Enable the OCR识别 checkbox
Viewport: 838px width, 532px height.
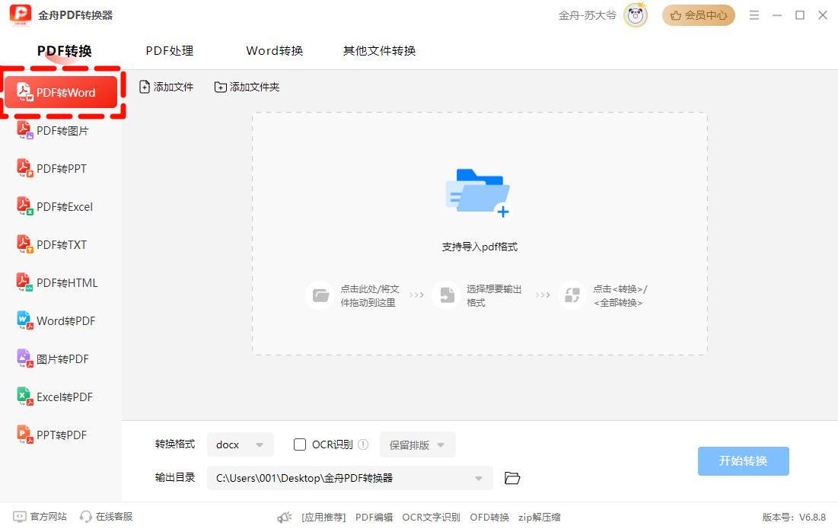(x=300, y=444)
